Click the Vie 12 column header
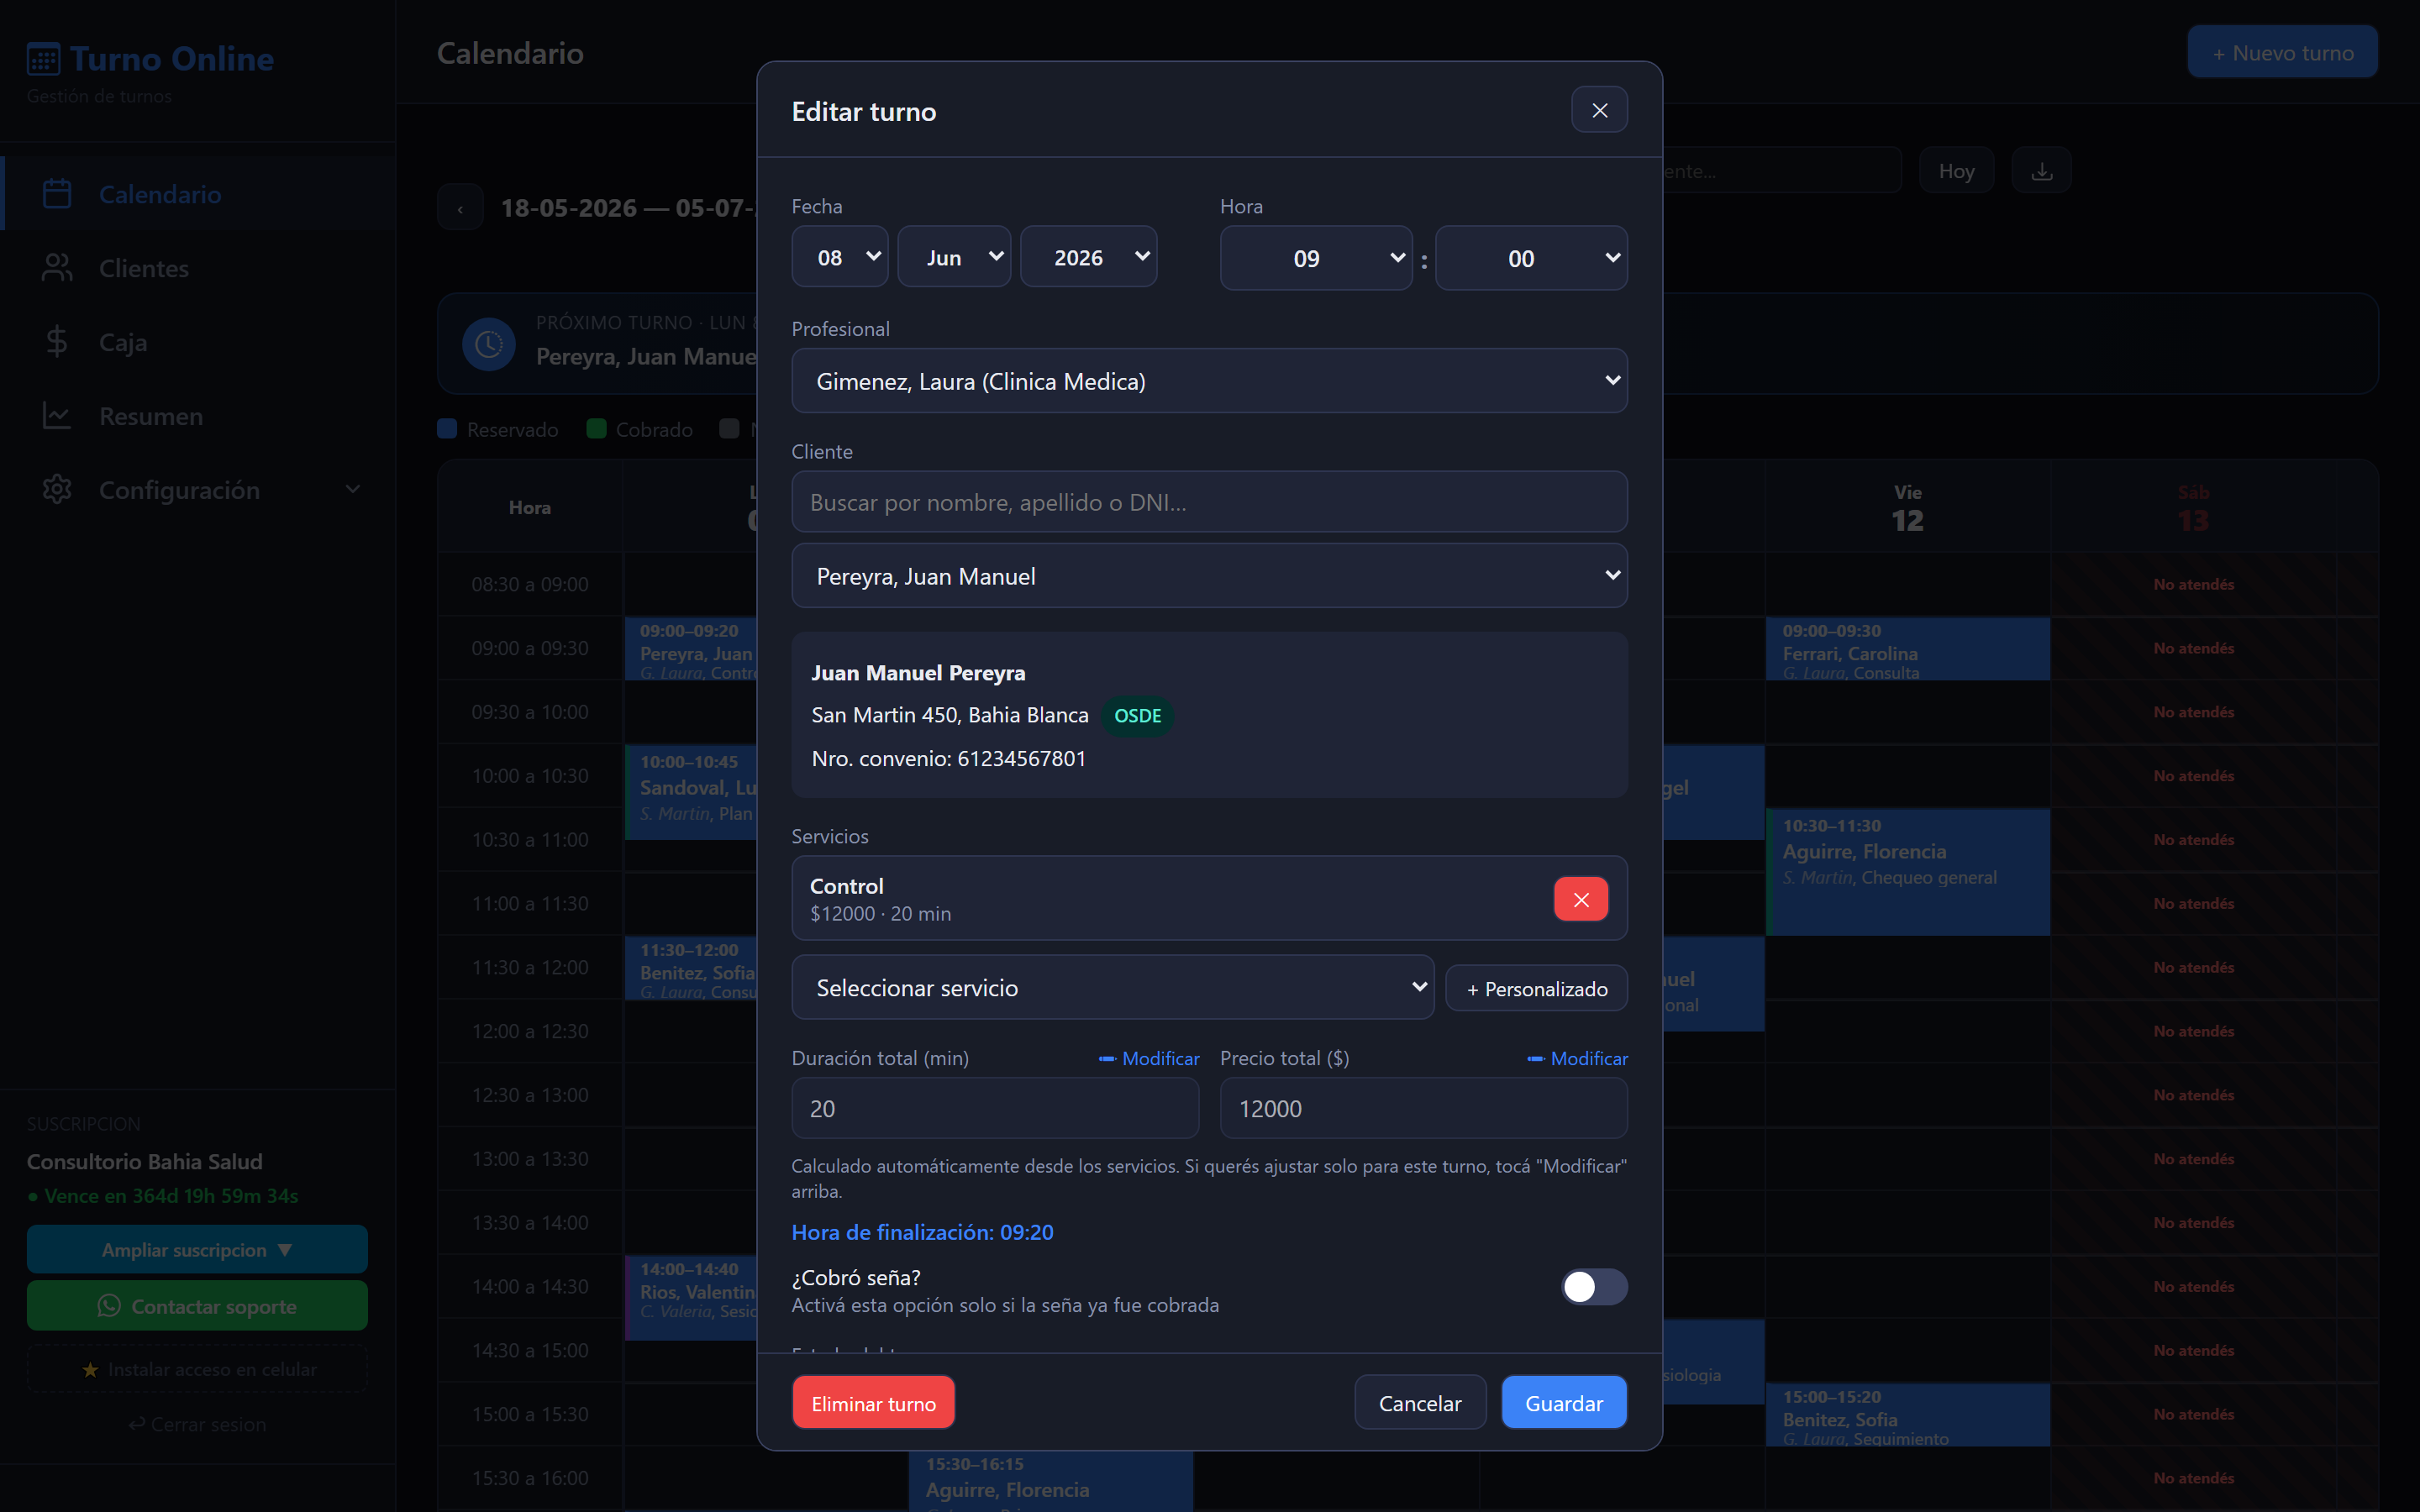The width and height of the screenshot is (2420, 1512). [x=1907, y=507]
